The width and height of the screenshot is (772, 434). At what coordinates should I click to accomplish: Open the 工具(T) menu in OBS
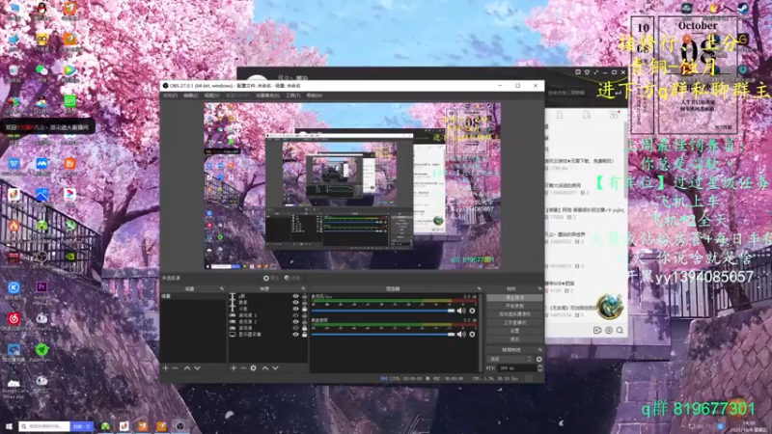click(293, 95)
